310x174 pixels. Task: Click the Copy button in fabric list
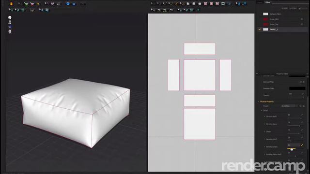pyautogui.click(x=293, y=9)
